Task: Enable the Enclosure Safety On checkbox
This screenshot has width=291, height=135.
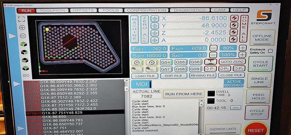Action: point(270,51)
